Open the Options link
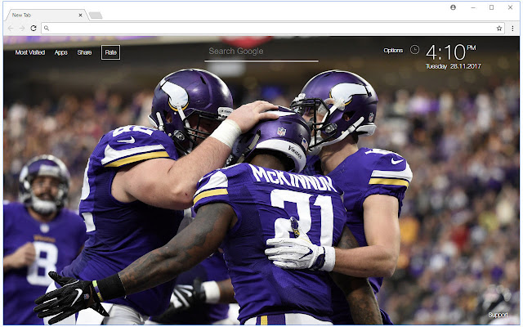Screen dimensions: 523x327 pyautogui.click(x=393, y=51)
